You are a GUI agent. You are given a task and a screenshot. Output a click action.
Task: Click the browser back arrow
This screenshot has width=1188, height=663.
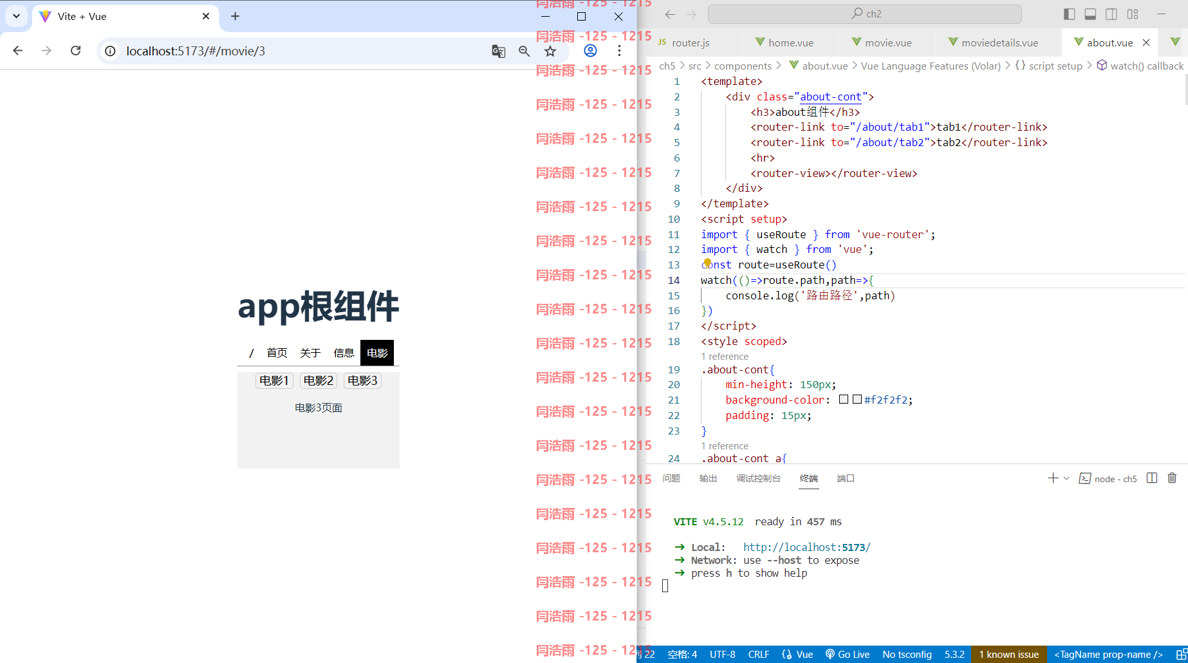18,51
